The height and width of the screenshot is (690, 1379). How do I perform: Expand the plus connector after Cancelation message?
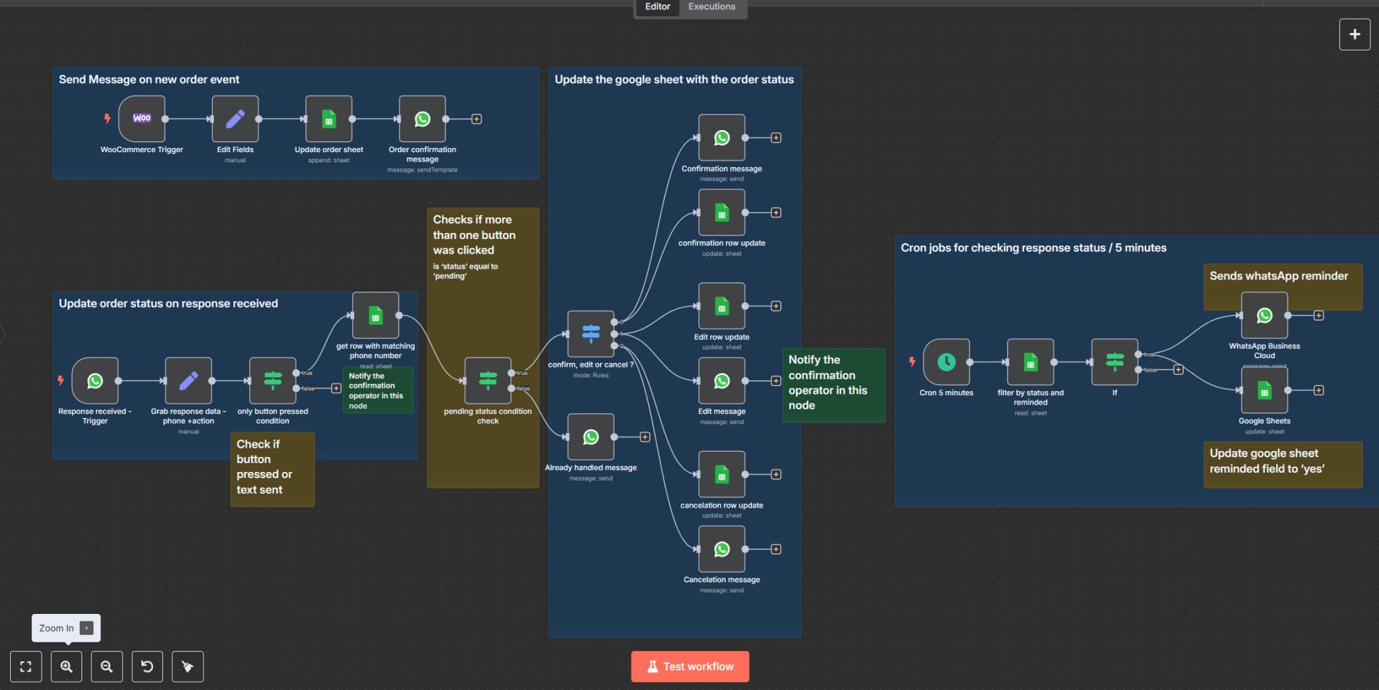click(776, 549)
